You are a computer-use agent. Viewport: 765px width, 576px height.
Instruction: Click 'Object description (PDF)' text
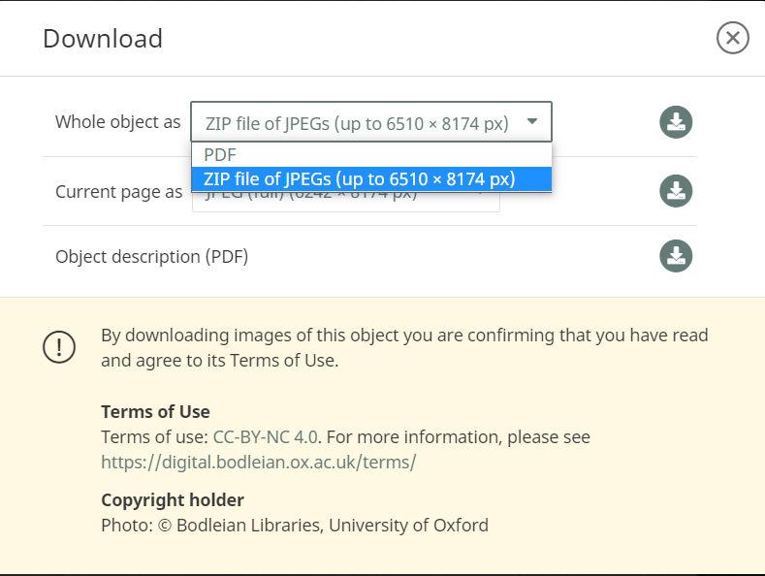click(x=151, y=257)
